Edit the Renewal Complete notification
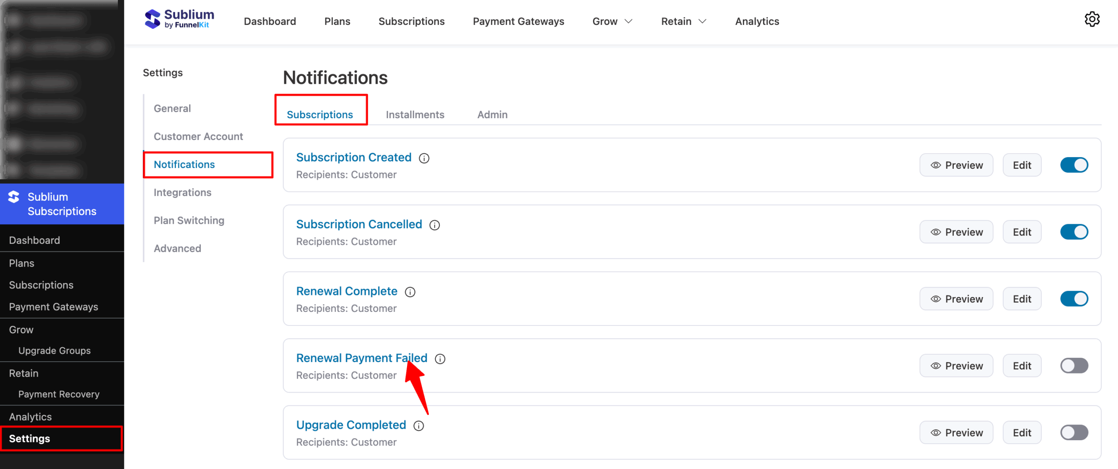1118x469 pixels. coord(1022,298)
